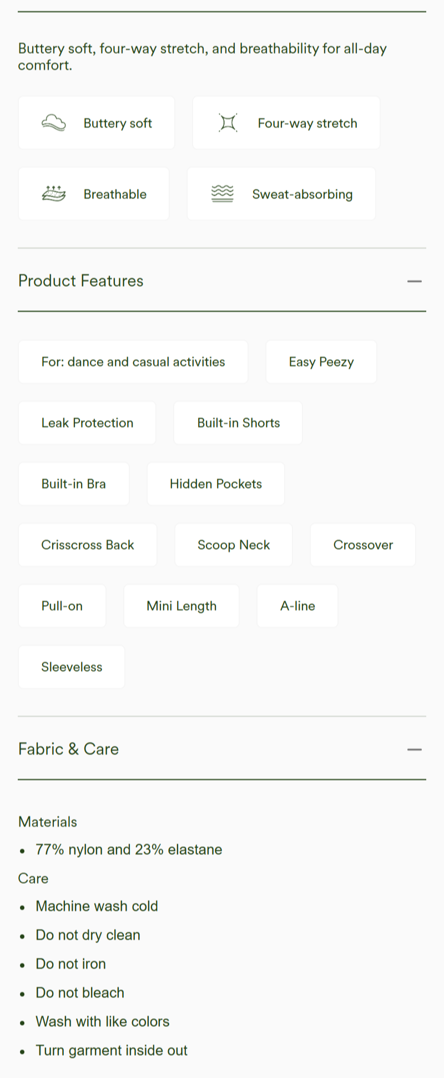Click the Crisscross Back tag
This screenshot has height=1078, width=444.
coord(88,545)
